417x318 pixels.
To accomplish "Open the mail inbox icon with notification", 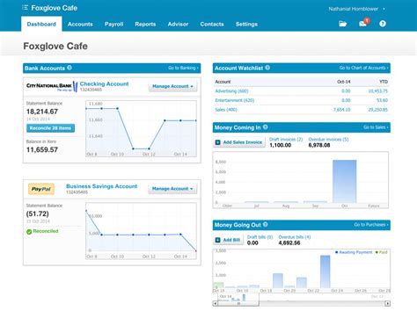I will 363,23.
